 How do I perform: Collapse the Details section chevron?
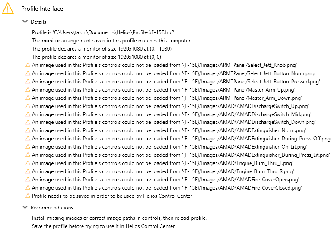(x=25, y=22)
